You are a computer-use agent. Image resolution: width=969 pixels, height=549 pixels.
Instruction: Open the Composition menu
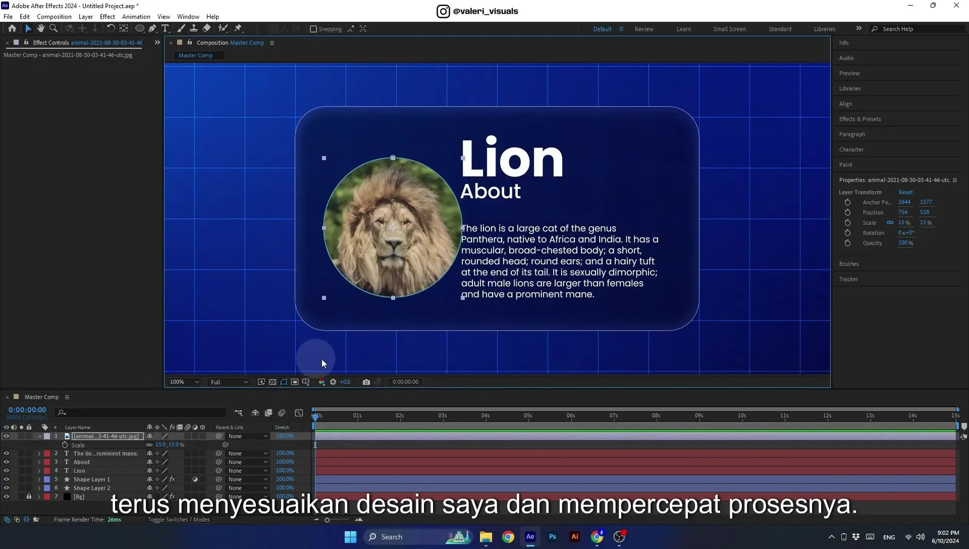click(x=54, y=17)
